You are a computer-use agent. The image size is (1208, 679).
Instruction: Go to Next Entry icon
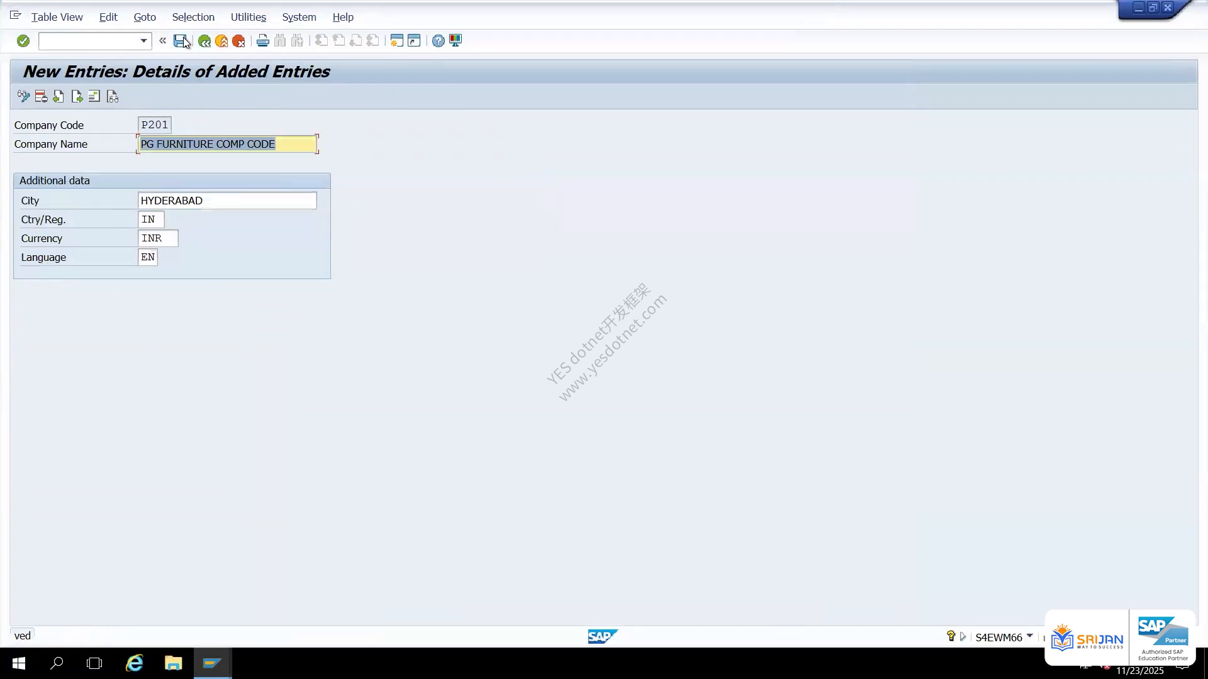point(77,96)
